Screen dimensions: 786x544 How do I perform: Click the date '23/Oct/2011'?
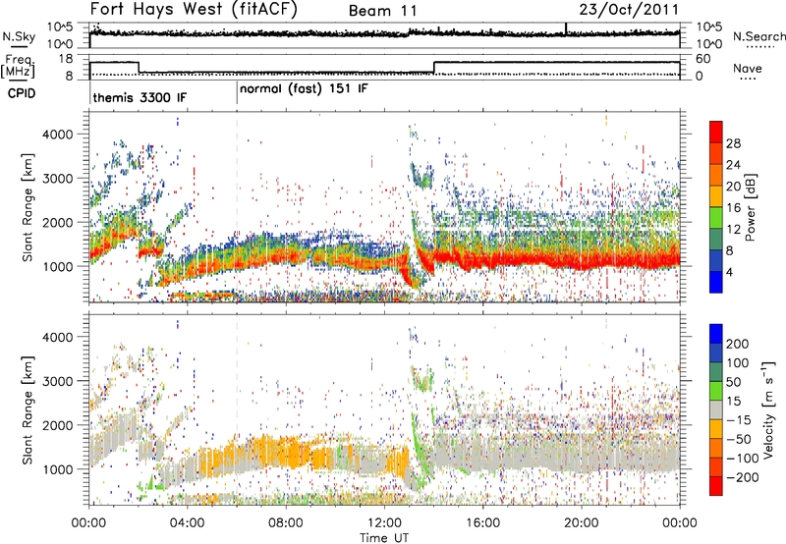coord(629,9)
